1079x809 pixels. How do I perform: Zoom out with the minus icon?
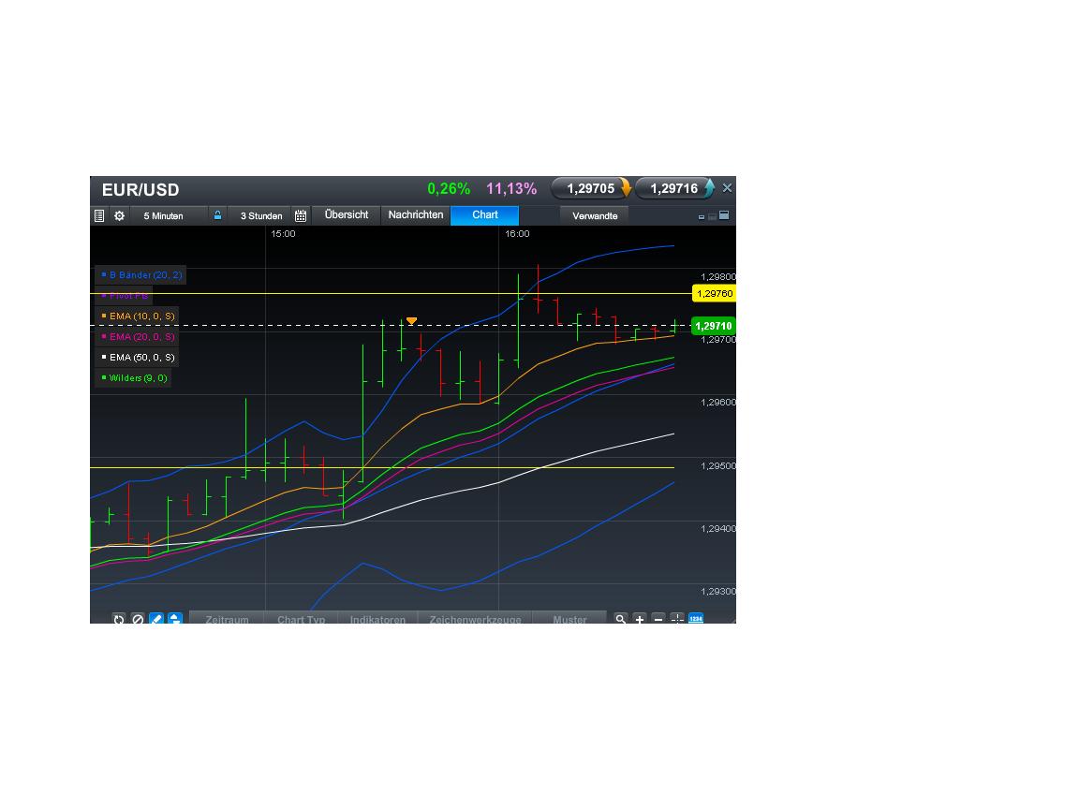[x=658, y=619]
